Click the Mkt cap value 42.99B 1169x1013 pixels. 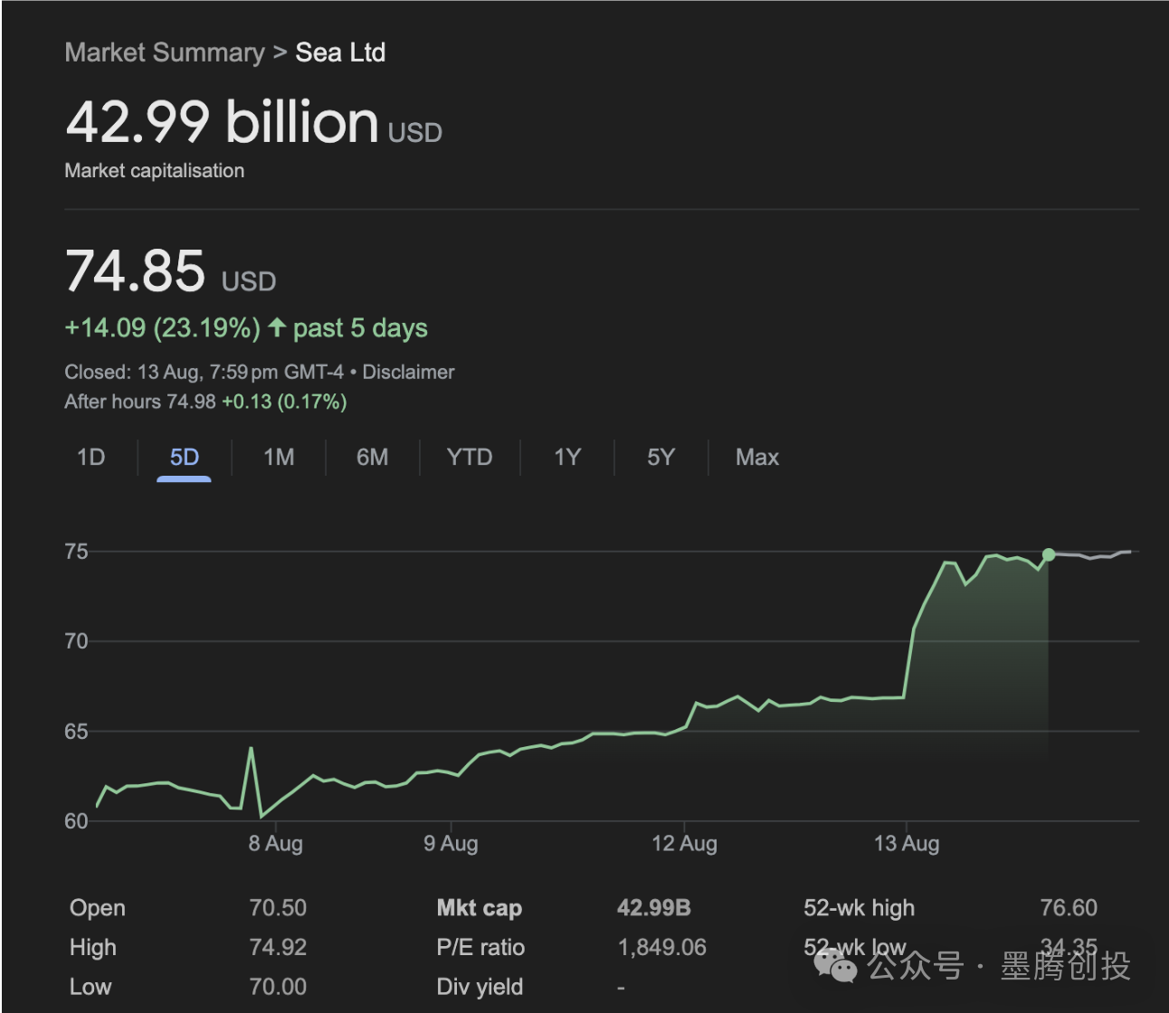pyautogui.click(x=653, y=908)
